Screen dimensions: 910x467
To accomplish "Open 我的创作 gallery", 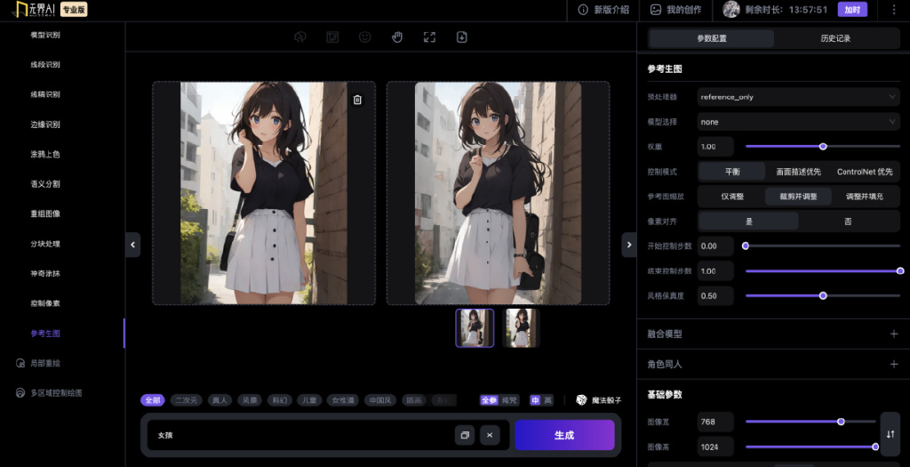I will [x=675, y=10].
